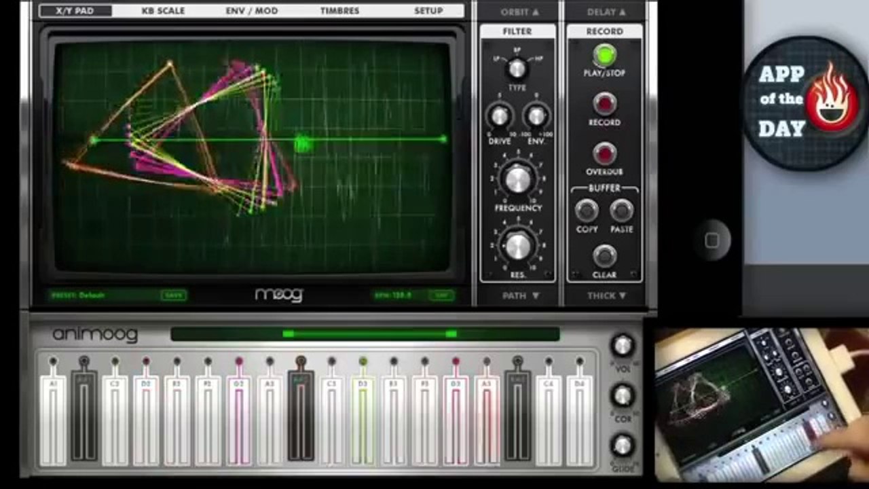Play the D4 key on keyboard

[579, 421]
